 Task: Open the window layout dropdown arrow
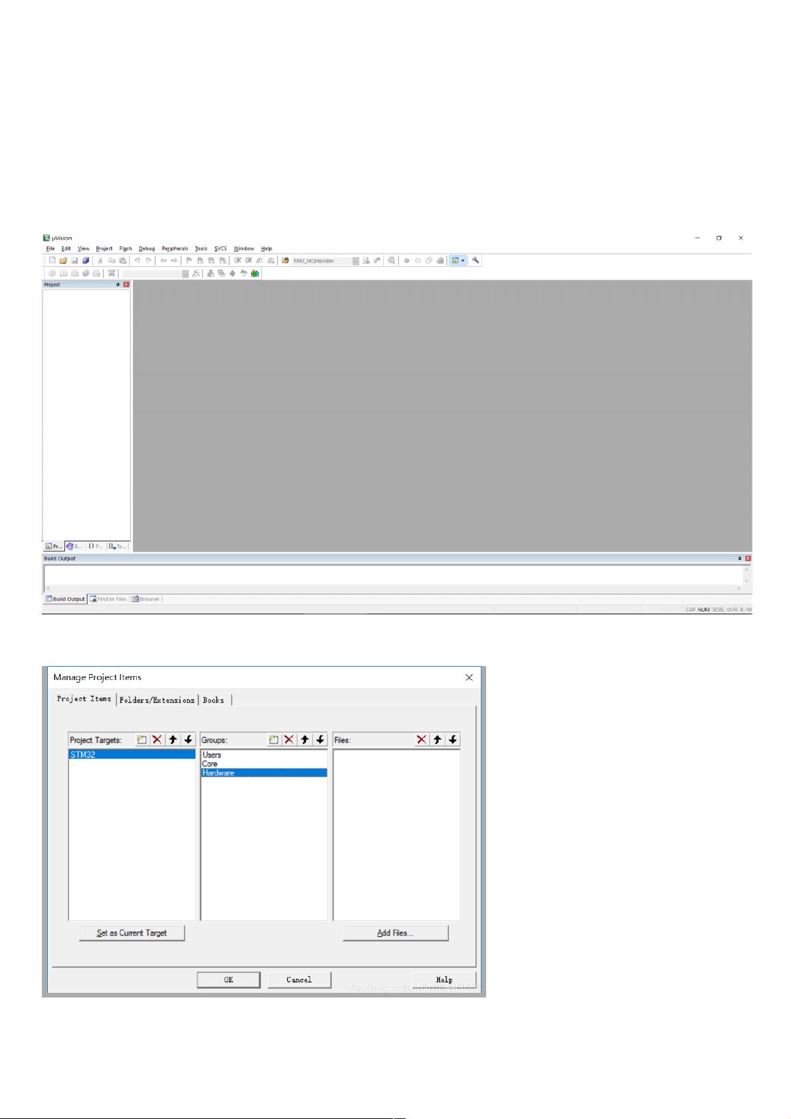coord(463,261)
